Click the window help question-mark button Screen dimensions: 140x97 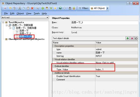[x=129, y=3]
